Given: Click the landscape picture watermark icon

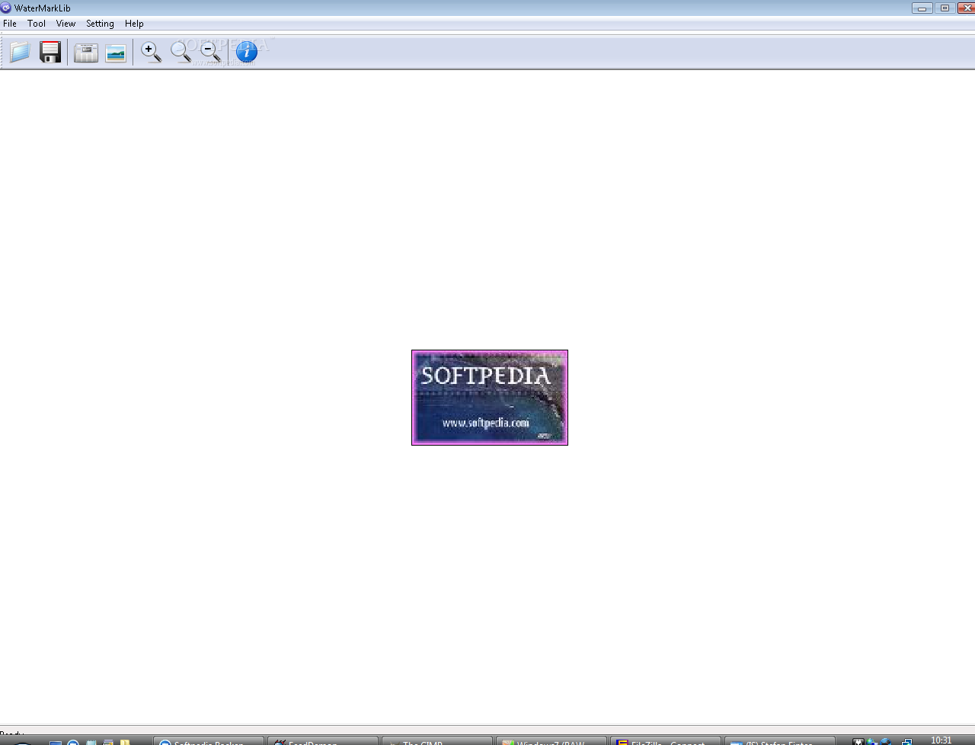Looking at the screenshot, I should (116, 53).
